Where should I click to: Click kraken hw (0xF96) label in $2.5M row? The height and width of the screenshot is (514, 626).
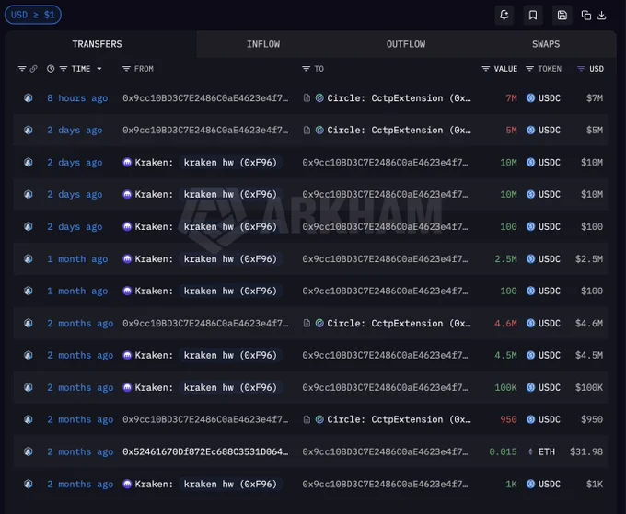click(230, 258)
